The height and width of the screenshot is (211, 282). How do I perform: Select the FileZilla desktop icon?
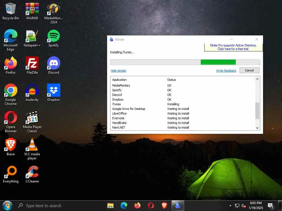[32, 65]
